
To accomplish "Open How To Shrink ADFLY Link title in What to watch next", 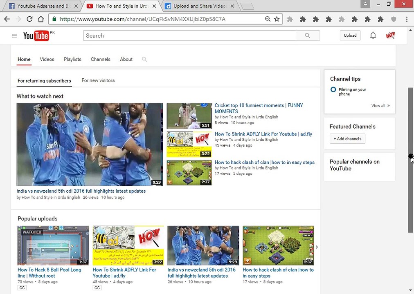I will pyautogui.click(x=263, y=134).
